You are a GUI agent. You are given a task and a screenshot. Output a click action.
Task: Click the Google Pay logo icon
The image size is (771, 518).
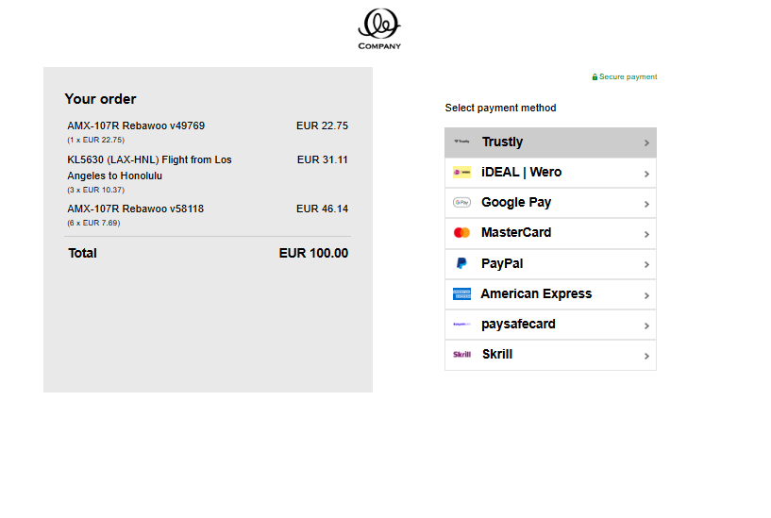point(461,203)
